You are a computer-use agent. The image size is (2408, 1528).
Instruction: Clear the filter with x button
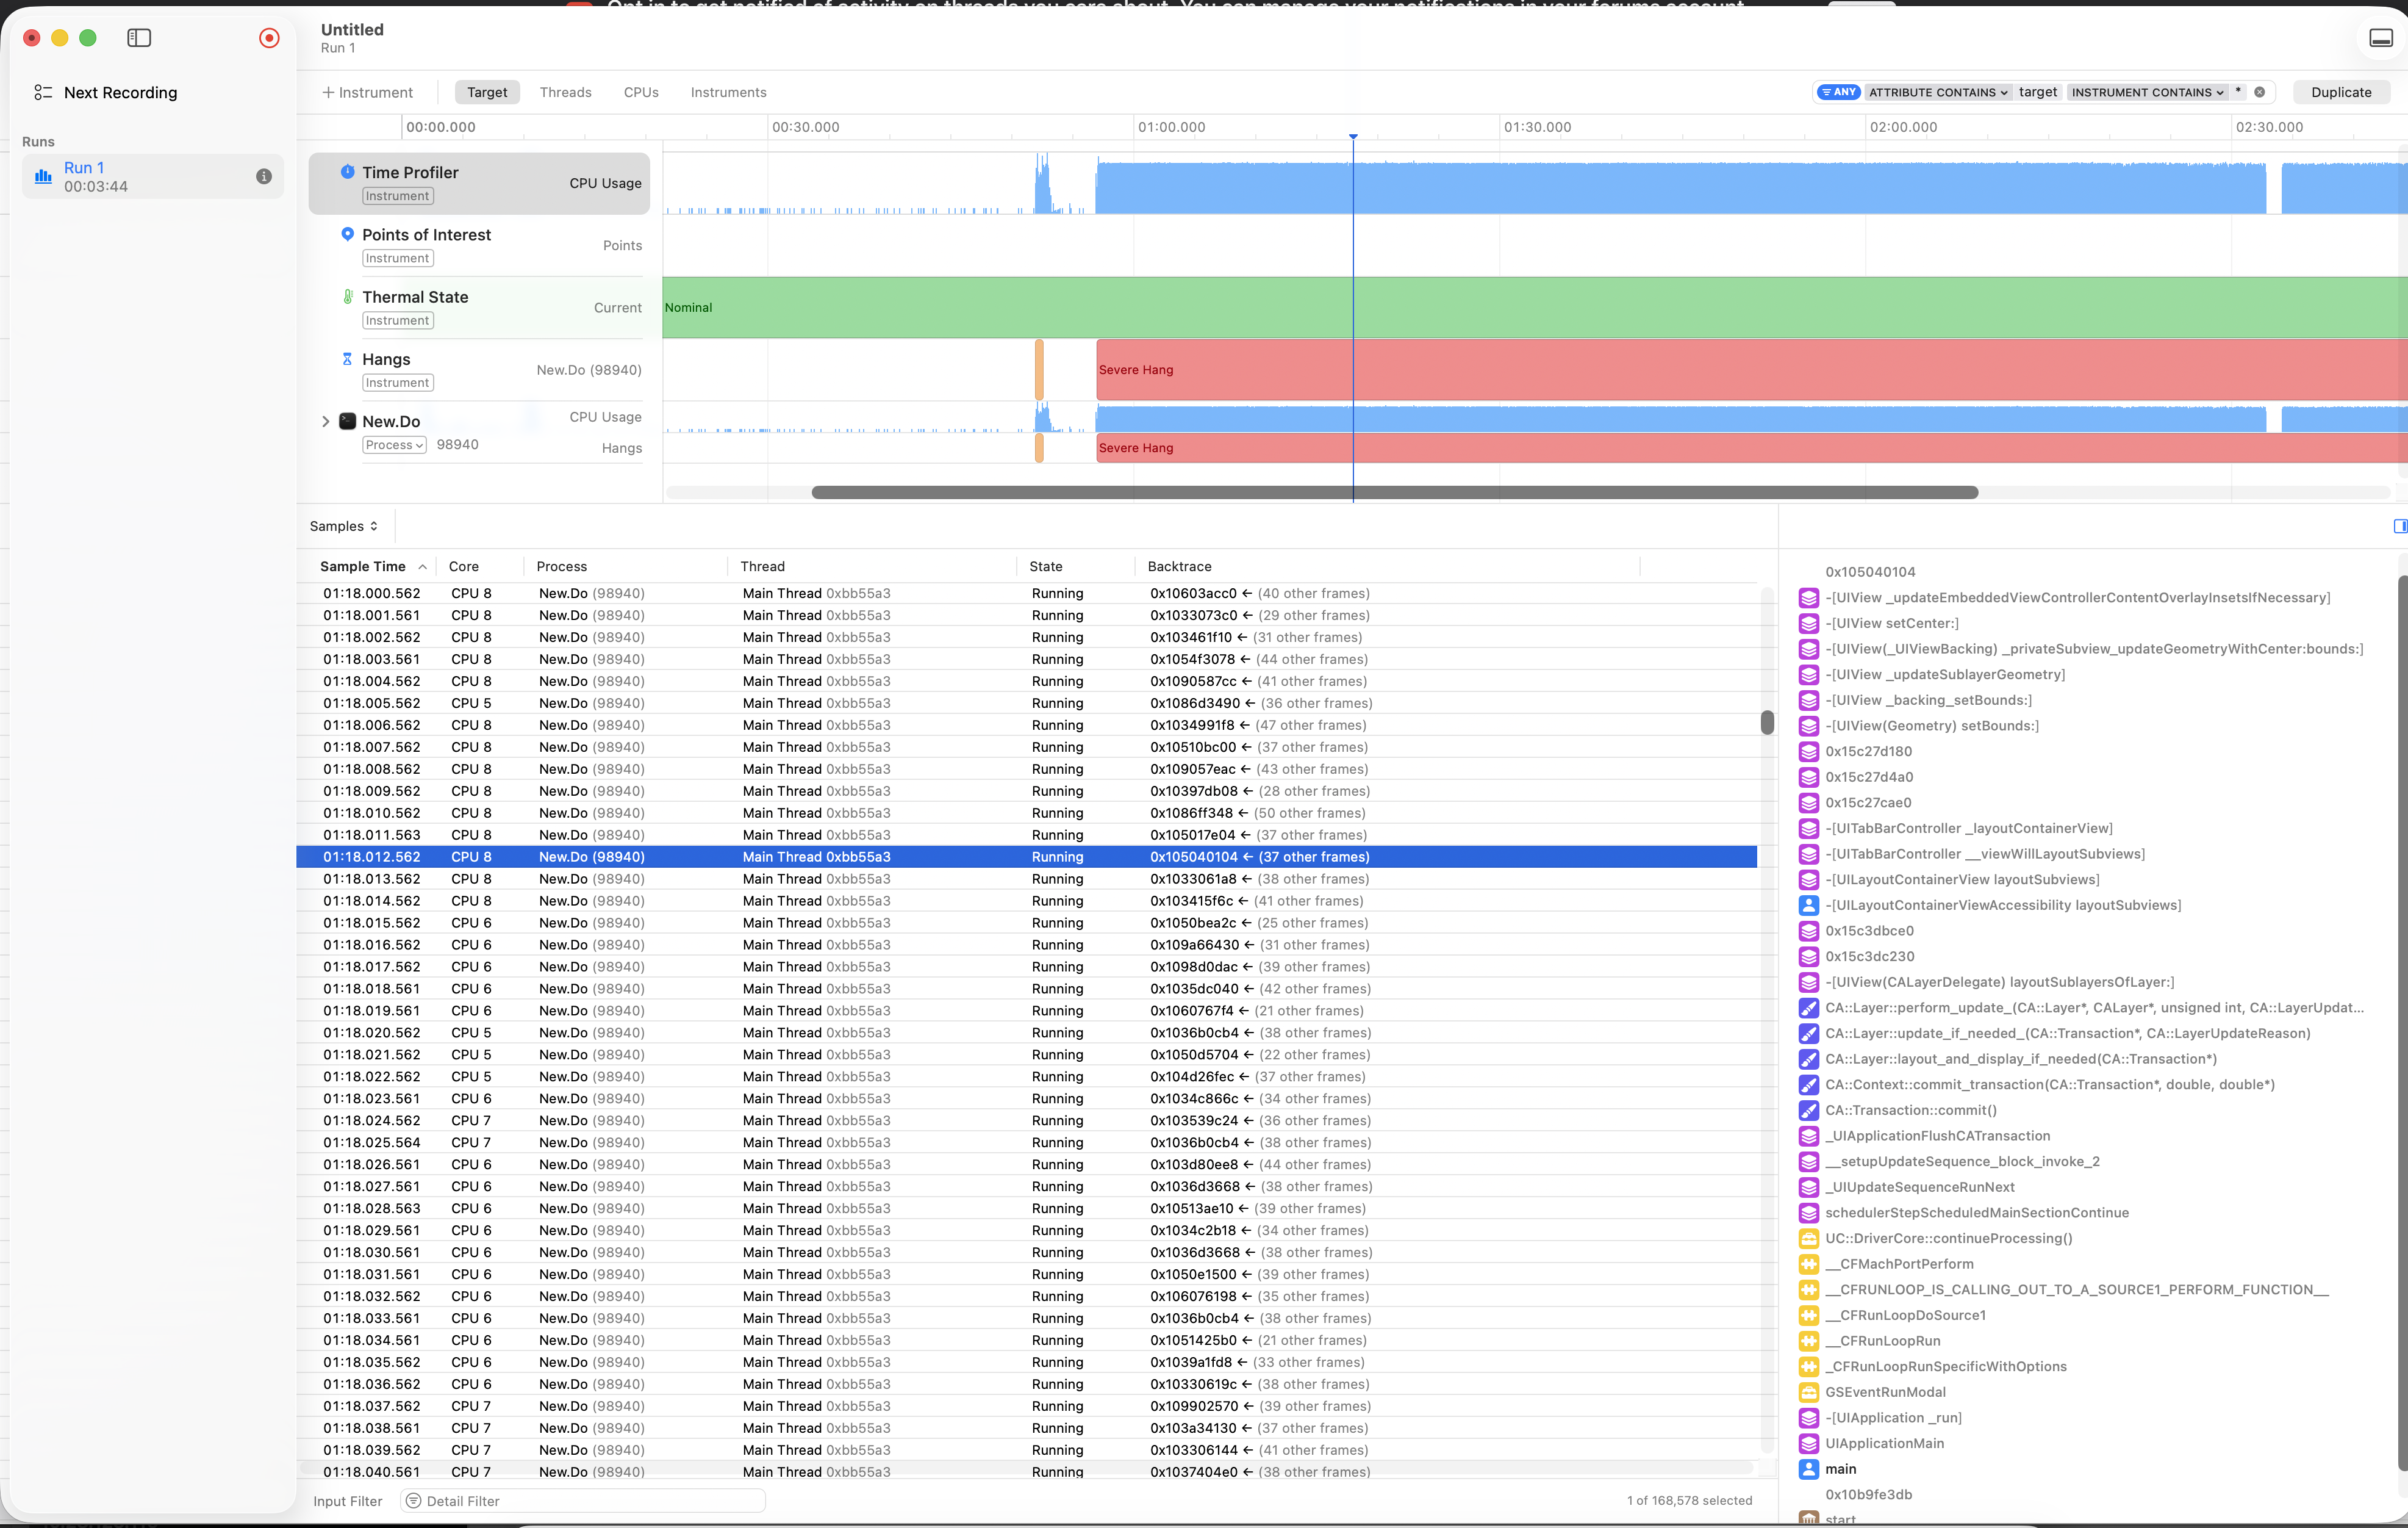coord(2259,92)
